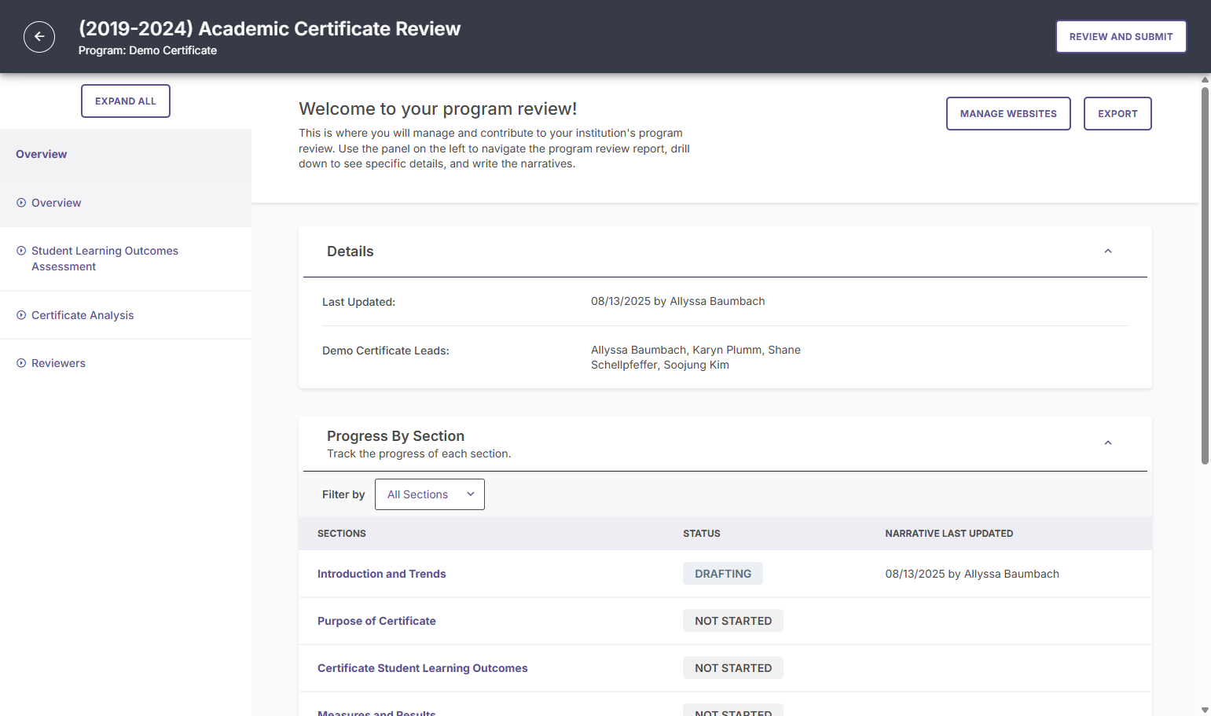Open the All Sections filter dropdown

[x=430, y=494]
